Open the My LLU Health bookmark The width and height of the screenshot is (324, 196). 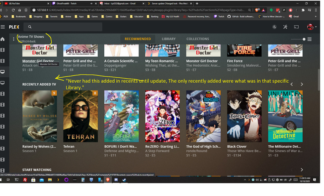click(x=171, y=16)
